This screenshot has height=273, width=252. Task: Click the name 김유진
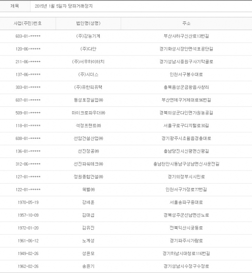click(88, 228)
